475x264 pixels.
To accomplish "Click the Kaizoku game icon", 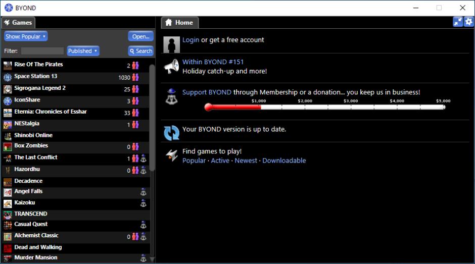I will coord(8,203).
